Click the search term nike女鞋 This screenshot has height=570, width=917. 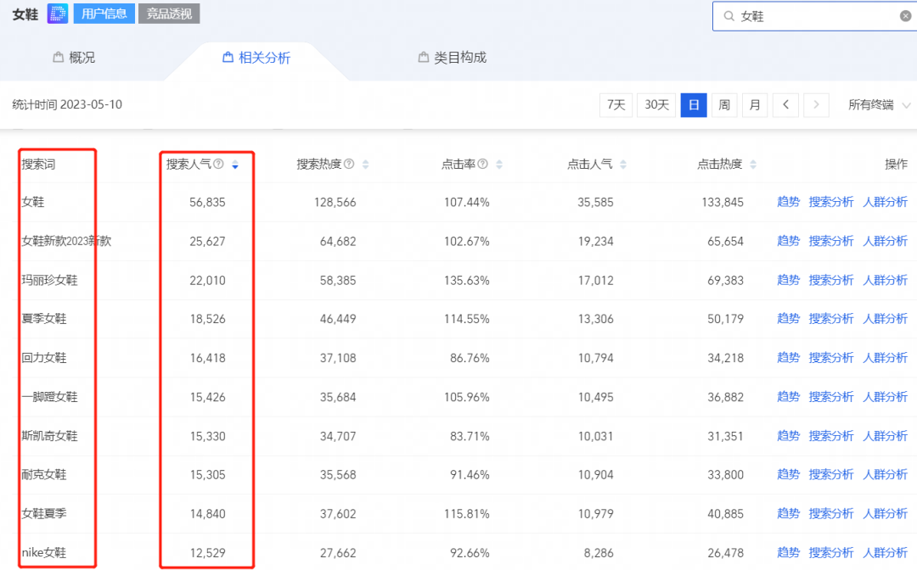coord(44,553)
